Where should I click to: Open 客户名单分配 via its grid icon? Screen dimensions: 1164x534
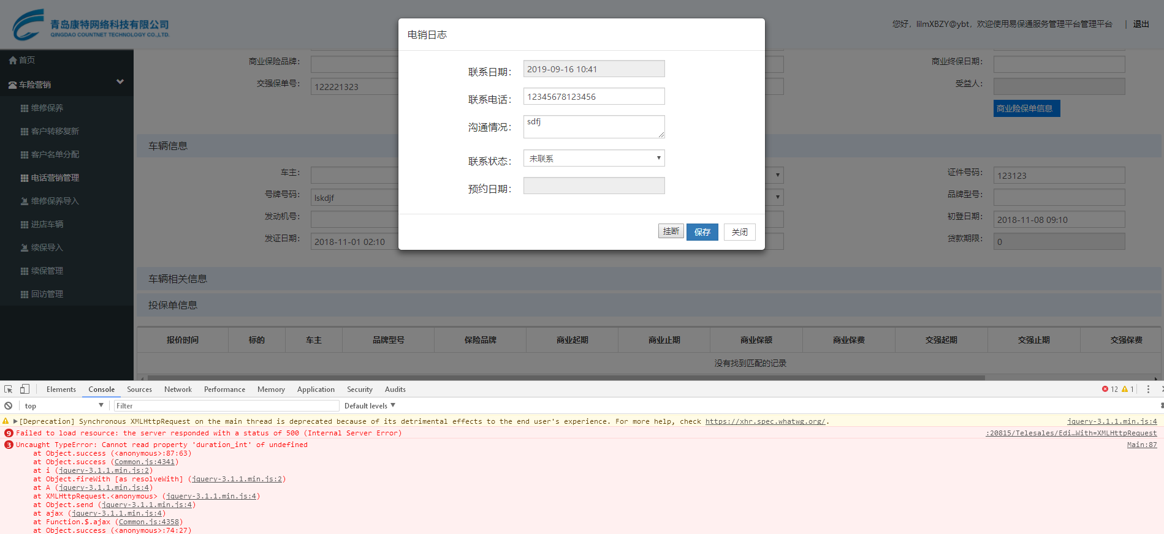25,155
